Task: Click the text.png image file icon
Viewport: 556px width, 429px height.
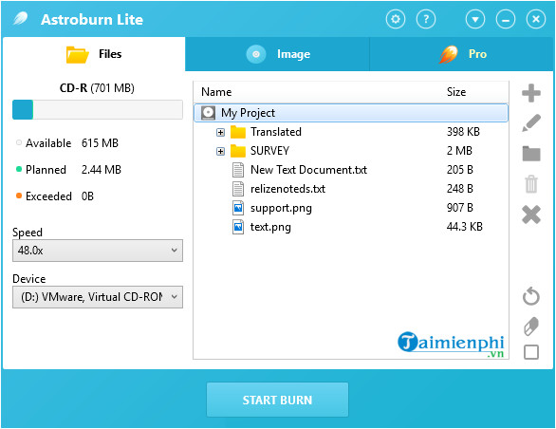Action: tap(238, 227)
